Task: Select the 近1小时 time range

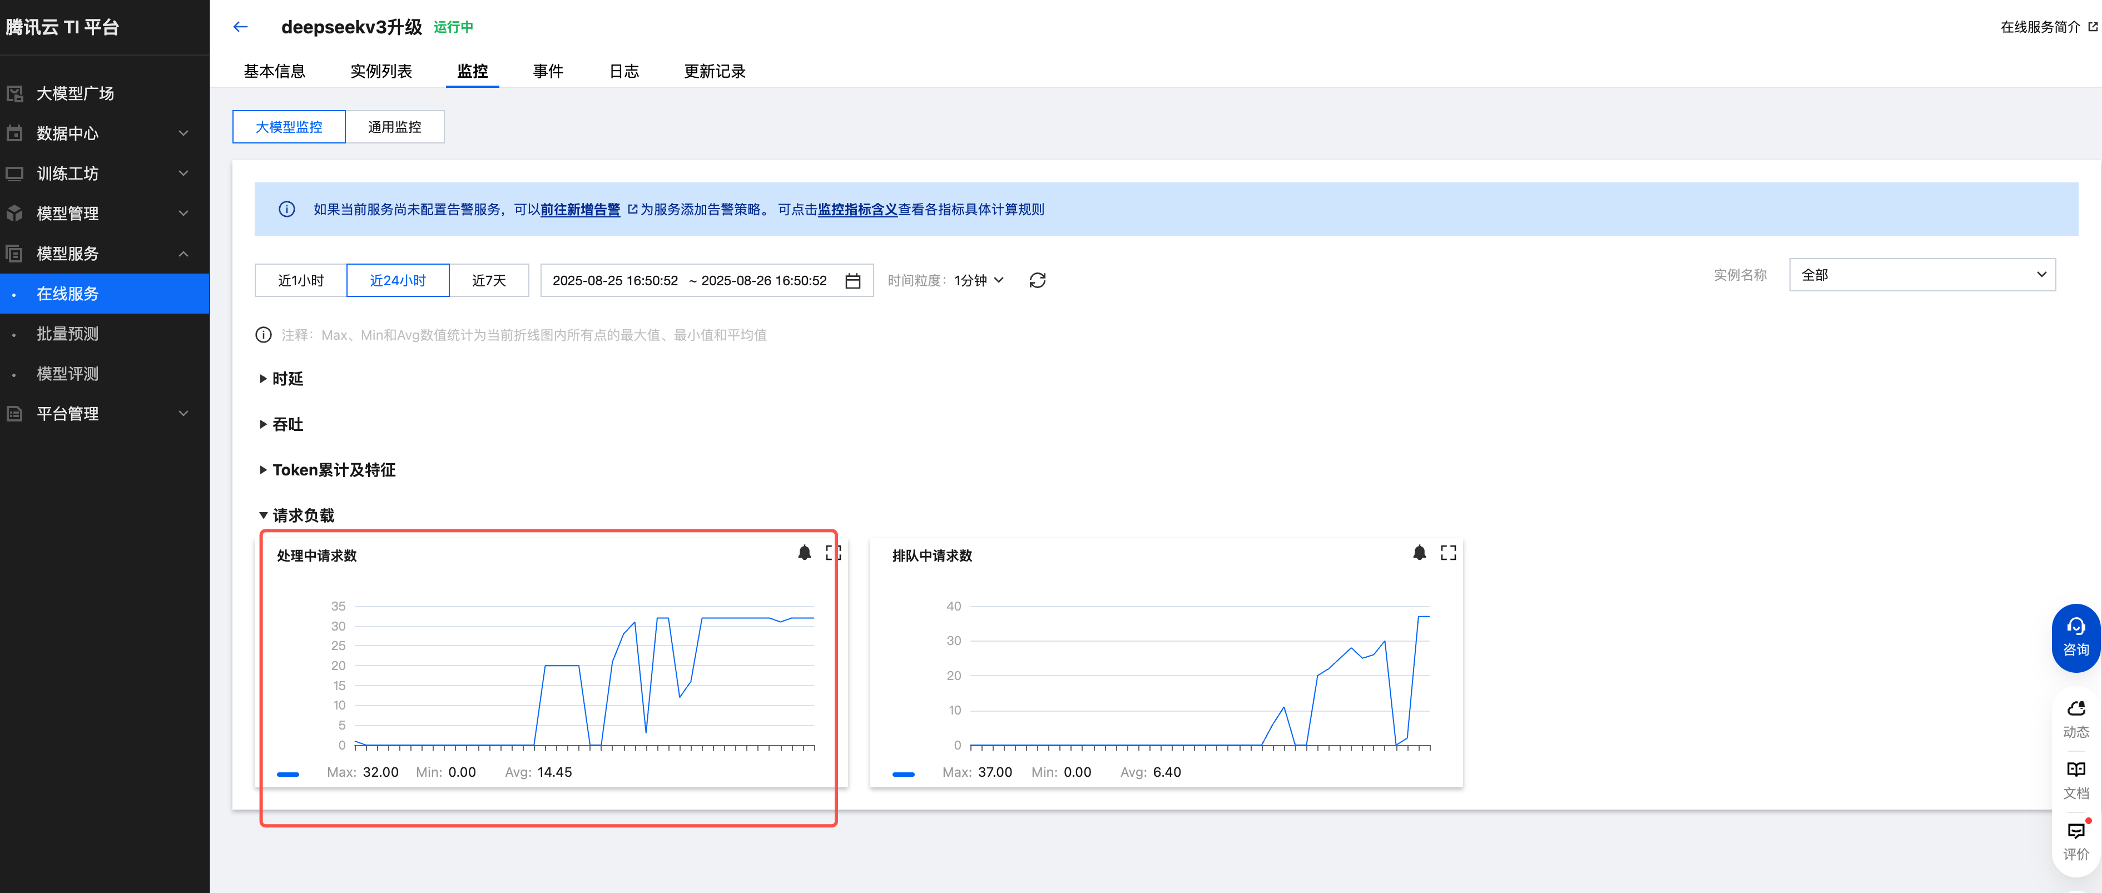Action: click(x=300, y=281)
